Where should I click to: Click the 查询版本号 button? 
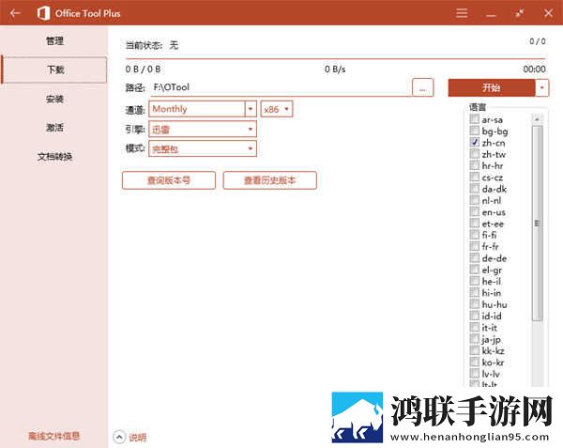(169, 180)
